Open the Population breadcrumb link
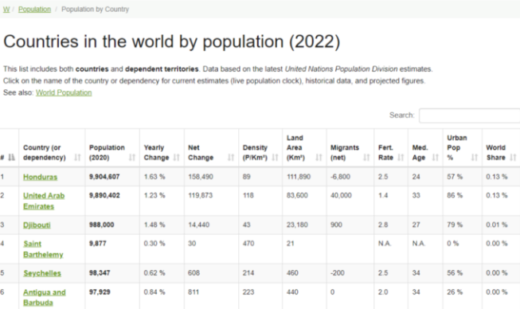 click(x=34, y=10)
